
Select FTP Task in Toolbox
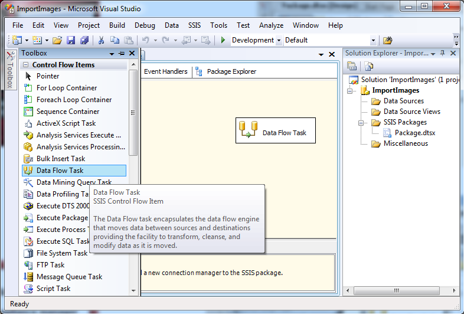[74, 265]
